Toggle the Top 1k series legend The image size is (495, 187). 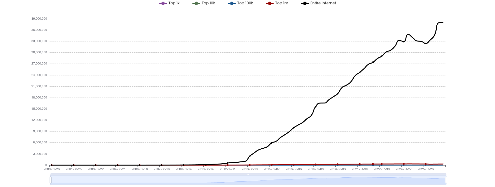tap(169, 3)
